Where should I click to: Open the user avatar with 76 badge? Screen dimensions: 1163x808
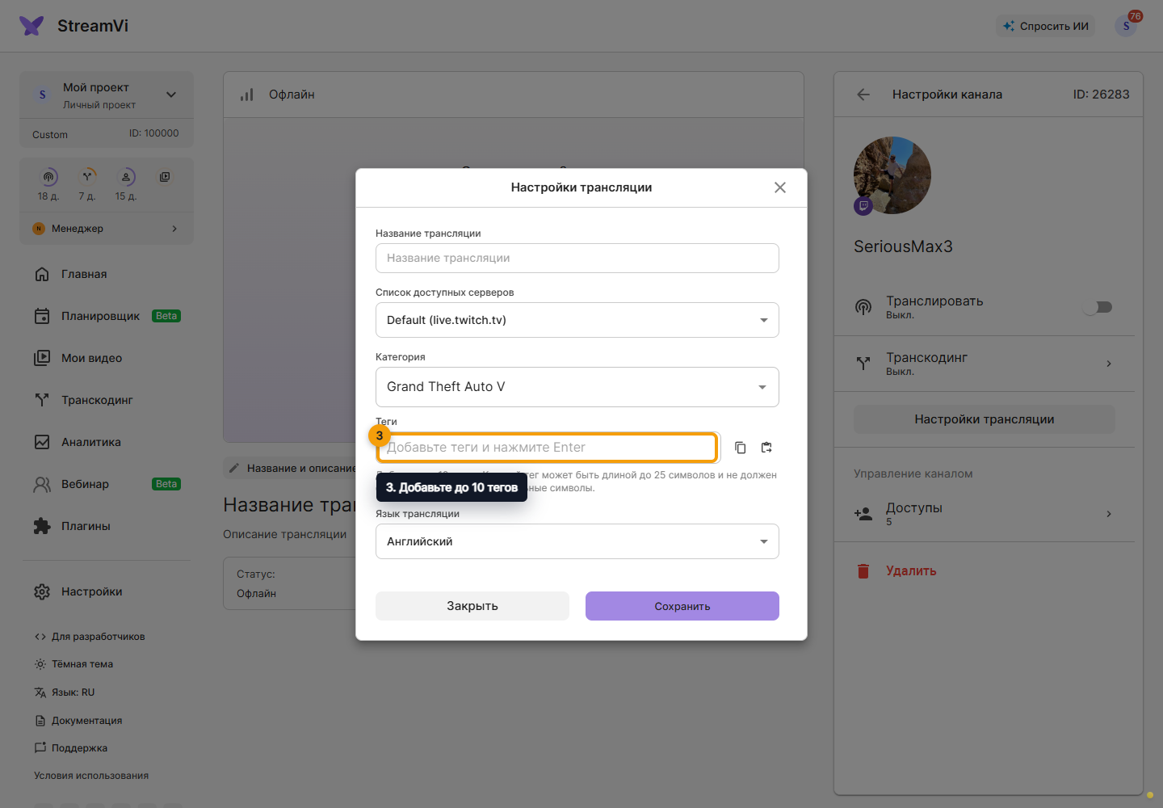pyautogui.click(x=1126, y=26)
